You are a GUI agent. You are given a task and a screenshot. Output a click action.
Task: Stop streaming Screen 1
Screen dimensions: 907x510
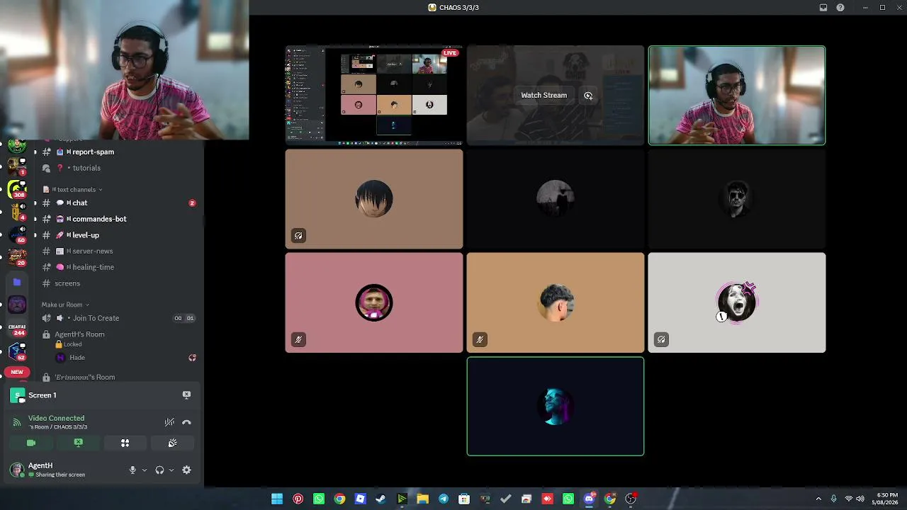[x=186, y=395]
